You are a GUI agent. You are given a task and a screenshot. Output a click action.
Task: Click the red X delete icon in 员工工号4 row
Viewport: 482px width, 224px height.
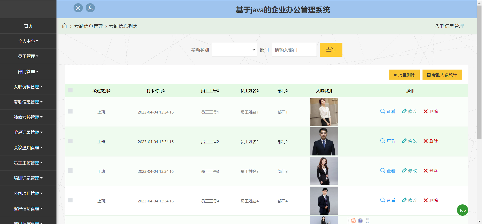pyautogui.click(x=426, y=200)
